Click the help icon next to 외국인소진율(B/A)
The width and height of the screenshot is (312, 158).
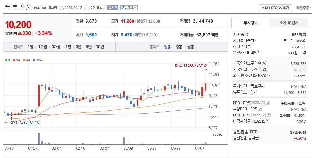[x=269, y=75]
